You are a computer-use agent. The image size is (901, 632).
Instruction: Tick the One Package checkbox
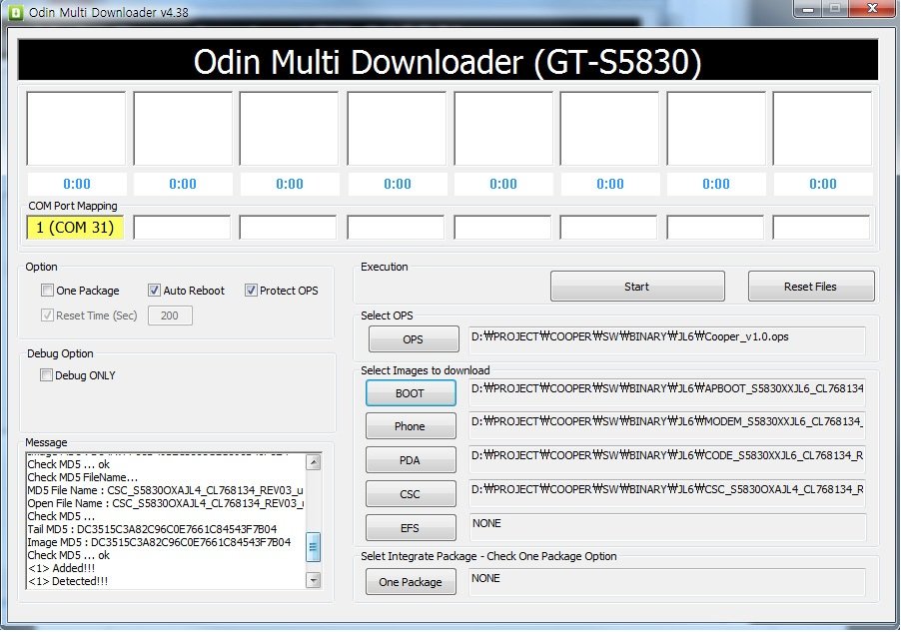coord(48,291)
